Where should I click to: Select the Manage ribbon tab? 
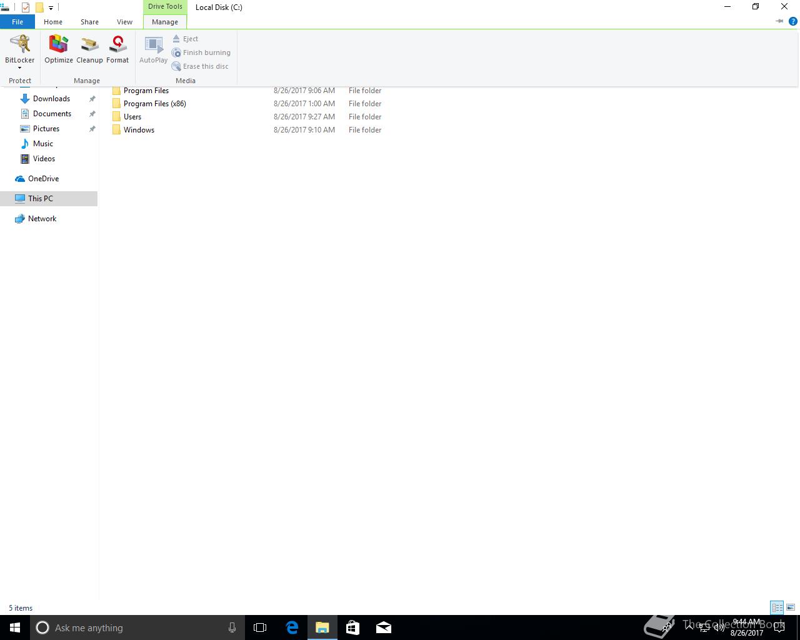click(165, 22)
